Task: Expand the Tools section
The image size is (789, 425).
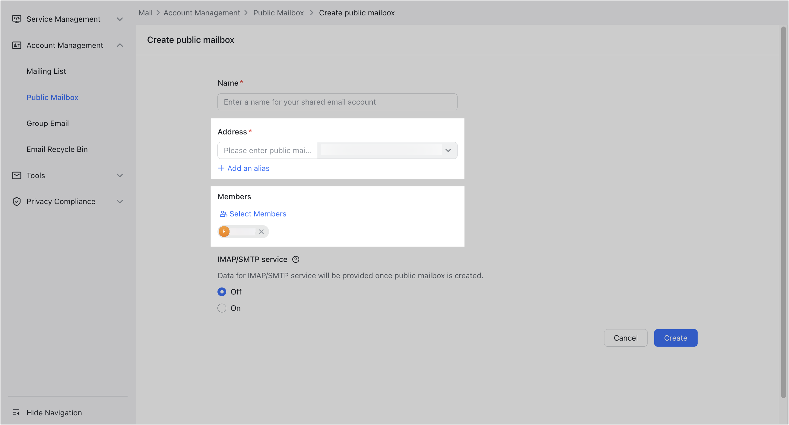Action: [120, 175]
